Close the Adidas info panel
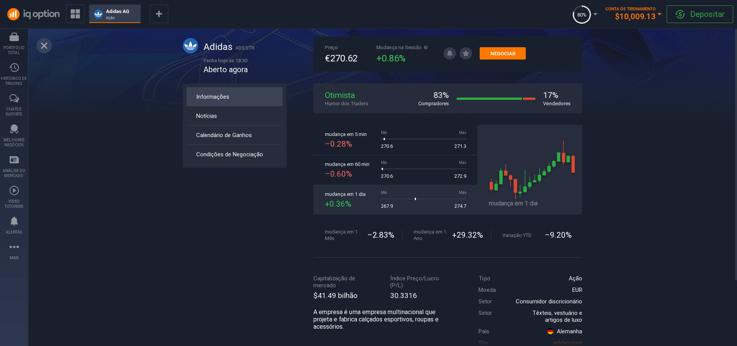Screen dimensions: 737x346 [x=44, y=46]
